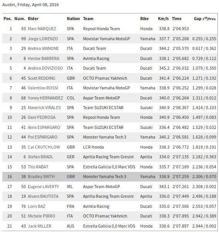Screen dimensions: 219x233
Task: Open Repsol Honda Team in Dani PEDROSA row
Action: pyautogui.click(x=102, y=117)
